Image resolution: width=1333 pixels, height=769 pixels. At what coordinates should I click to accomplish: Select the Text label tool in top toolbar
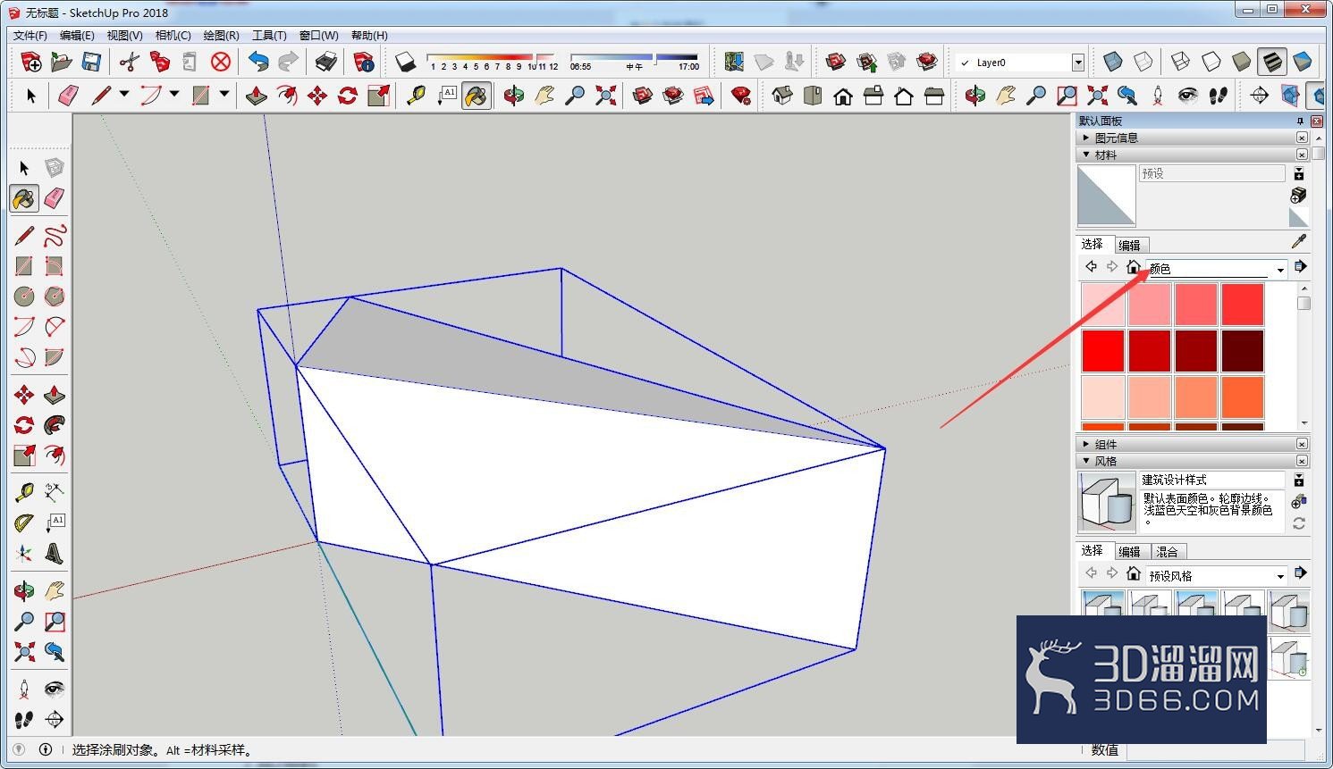coord(446,96)
